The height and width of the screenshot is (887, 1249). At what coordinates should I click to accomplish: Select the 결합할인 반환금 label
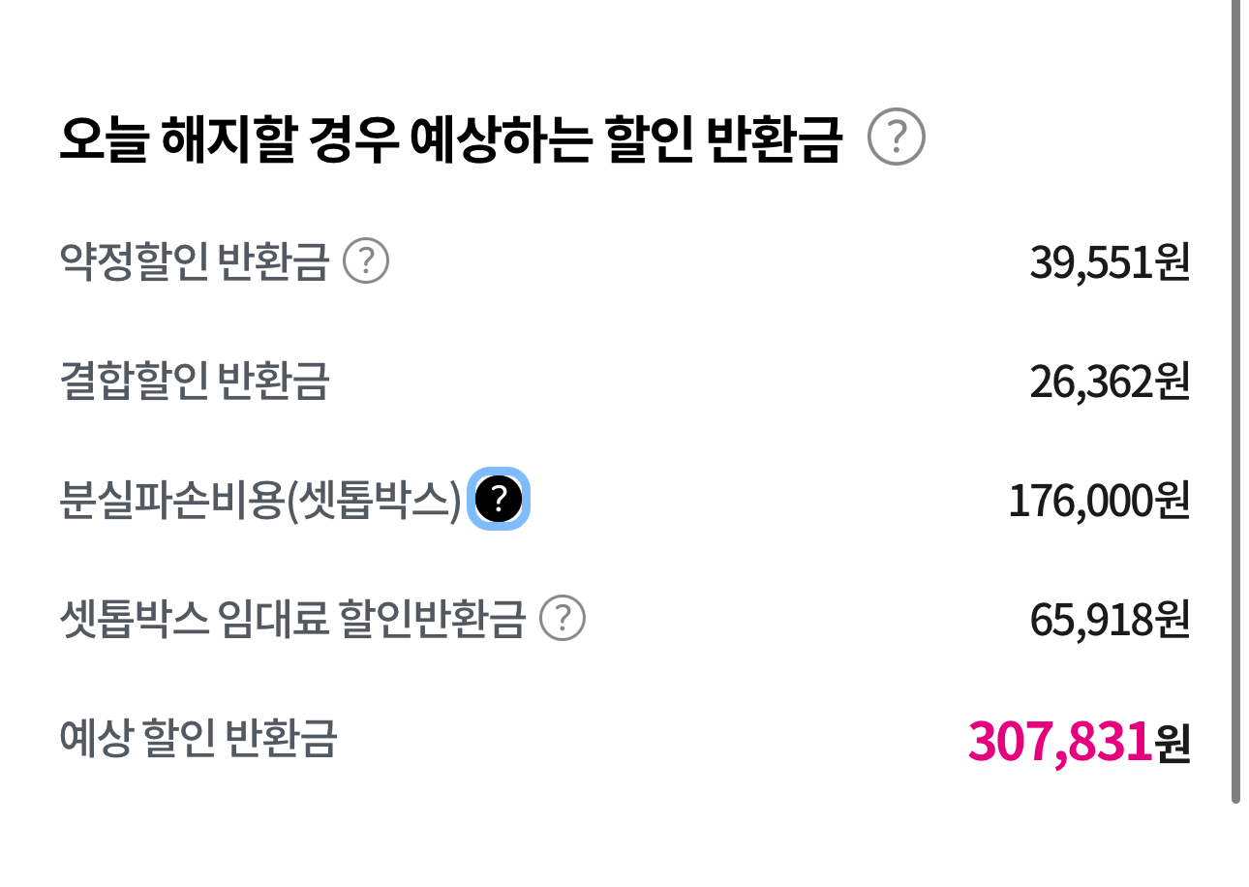pos(195,382)
